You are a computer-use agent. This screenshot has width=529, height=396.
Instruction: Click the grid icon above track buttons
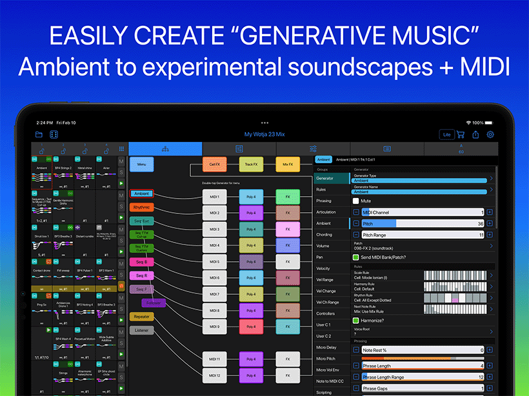click(121, 149)
